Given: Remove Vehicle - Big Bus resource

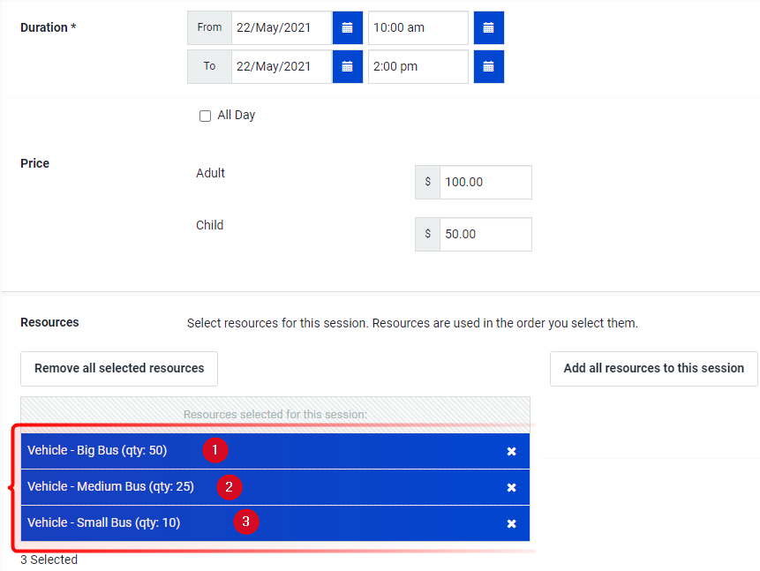Looking at the screenshot, I should 511,451.
